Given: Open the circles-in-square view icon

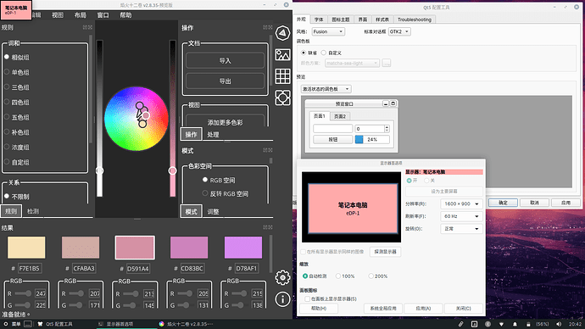Looking at the screenshot, I should (282, 98).
